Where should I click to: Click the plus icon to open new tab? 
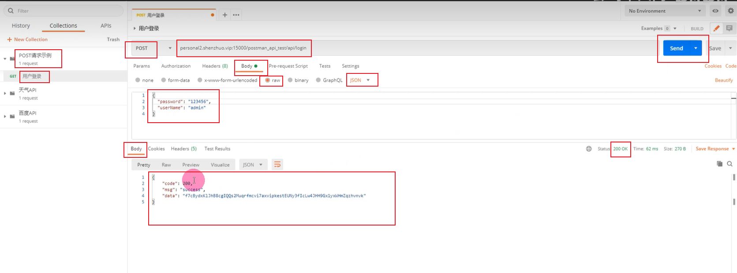coord(224,15)
